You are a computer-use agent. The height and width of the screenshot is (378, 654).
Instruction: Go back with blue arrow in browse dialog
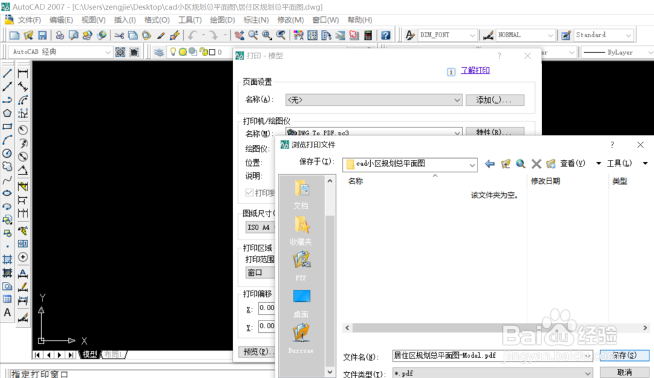(x=490, y=164)
